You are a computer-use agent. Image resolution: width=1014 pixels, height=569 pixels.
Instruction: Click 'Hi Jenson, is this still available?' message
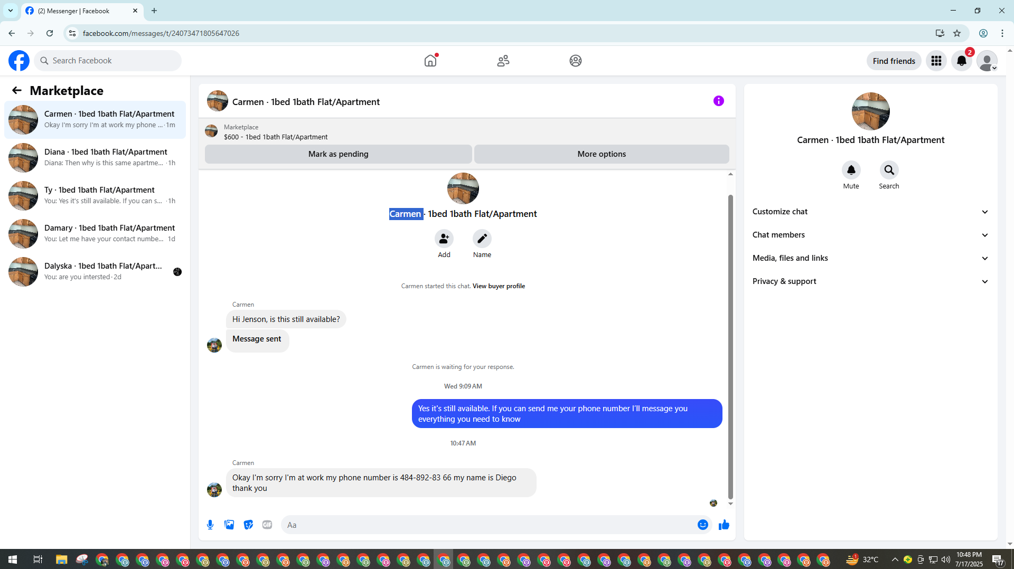coord(286,319)
